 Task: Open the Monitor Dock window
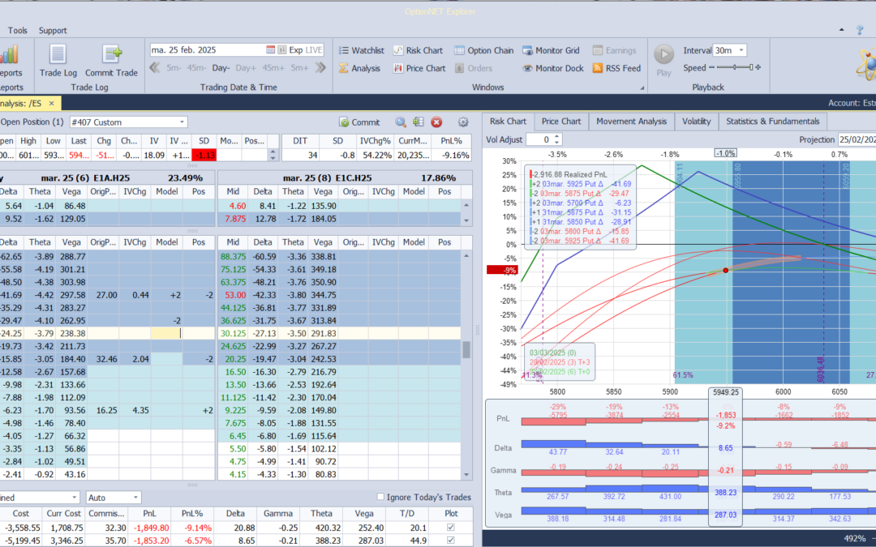pyautogui.click(x=553, y=68)
